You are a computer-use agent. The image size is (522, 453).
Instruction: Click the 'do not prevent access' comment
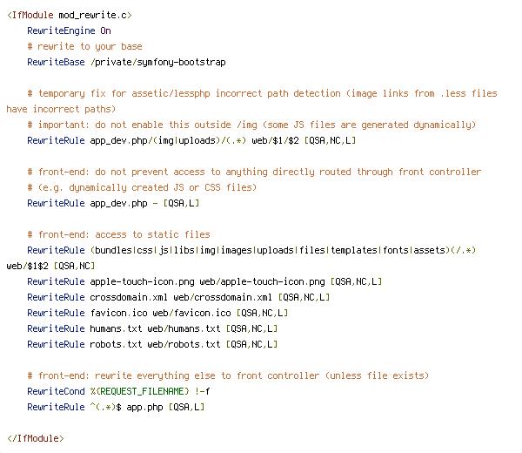254,172
